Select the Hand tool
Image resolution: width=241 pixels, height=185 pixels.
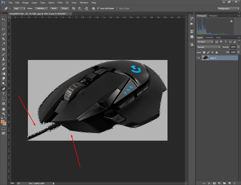click(3, 109)
